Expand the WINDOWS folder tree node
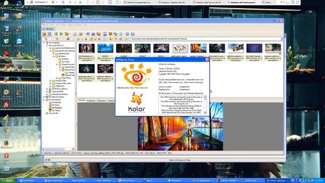Image resolution: width=325 pixels, height=183 pixels. tap(50, 86)
